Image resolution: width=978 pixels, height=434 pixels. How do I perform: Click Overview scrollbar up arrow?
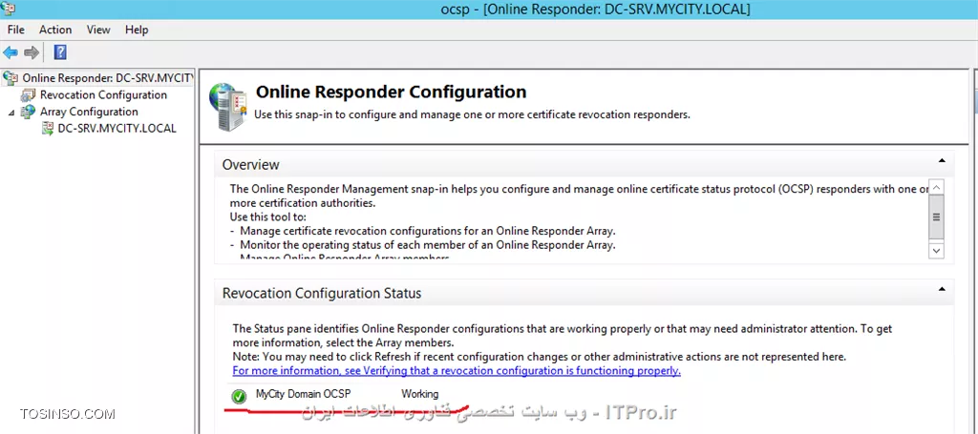click(x=936, y=186)
